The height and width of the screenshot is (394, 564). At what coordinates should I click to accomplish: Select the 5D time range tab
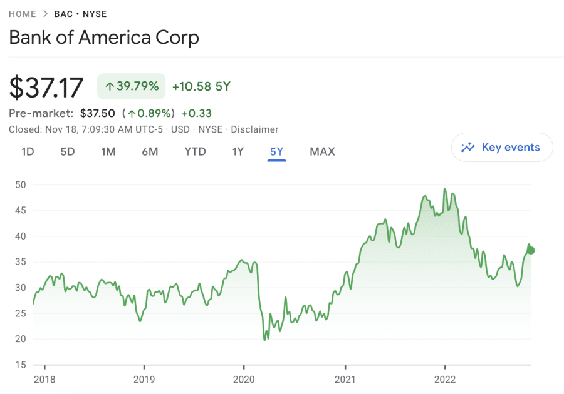67,151
